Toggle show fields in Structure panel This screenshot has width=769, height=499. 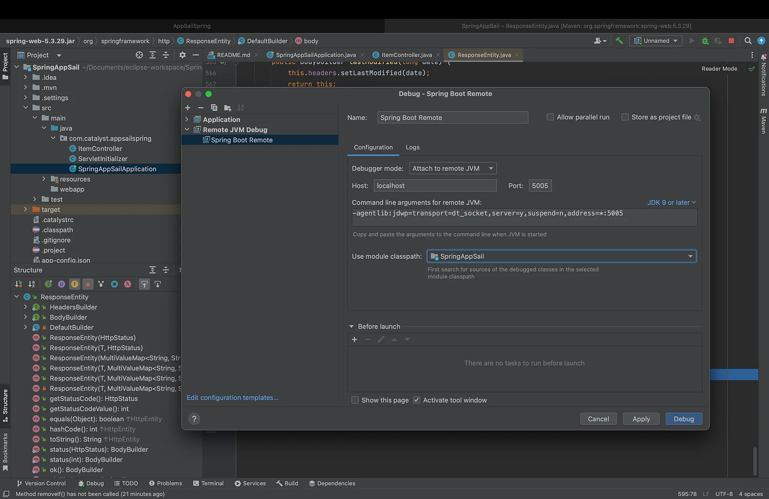pos(75,284)
